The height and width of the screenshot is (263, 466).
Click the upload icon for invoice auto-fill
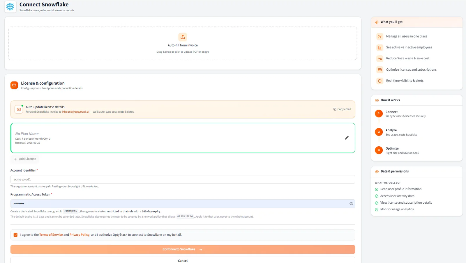(183, 37)
